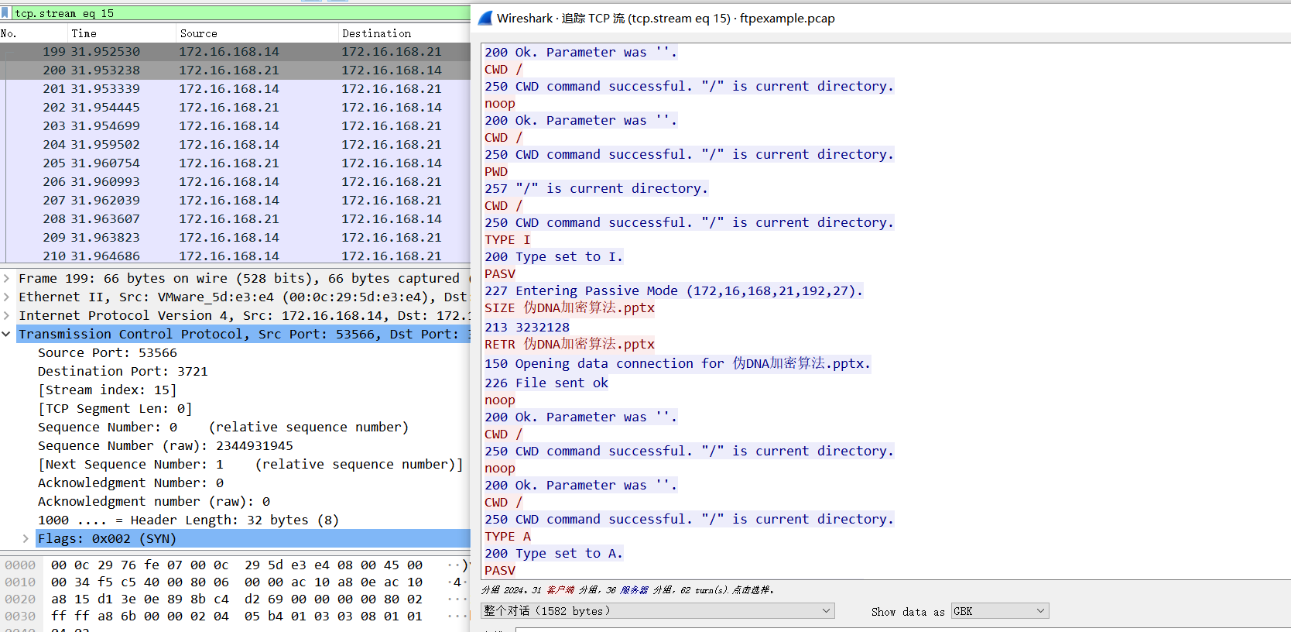Viewport: 1291px width, 632px height.
Task: Select packet 199 in the packet list
Action: click(x=235, y=52)
